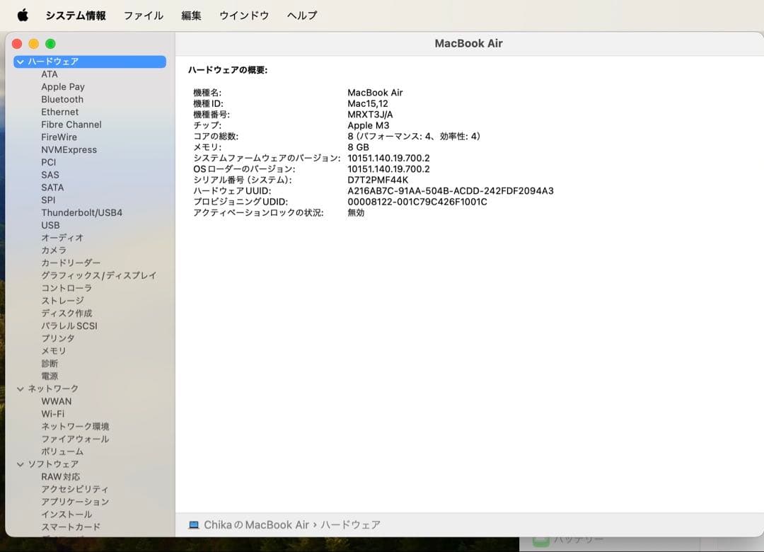Open the ウインドウ menu
The width and height of the screenshot is (764, 552).
[243, 15]
